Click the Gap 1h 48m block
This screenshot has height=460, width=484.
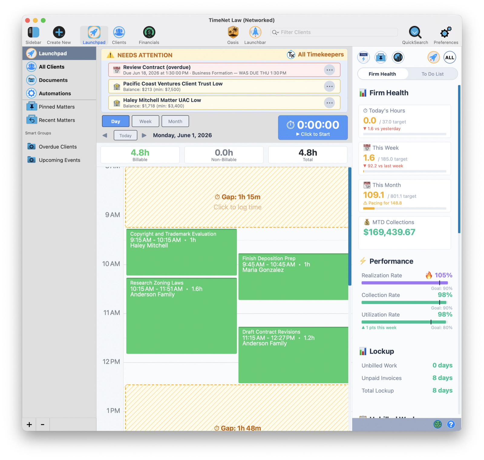click(x=237, y=408)
